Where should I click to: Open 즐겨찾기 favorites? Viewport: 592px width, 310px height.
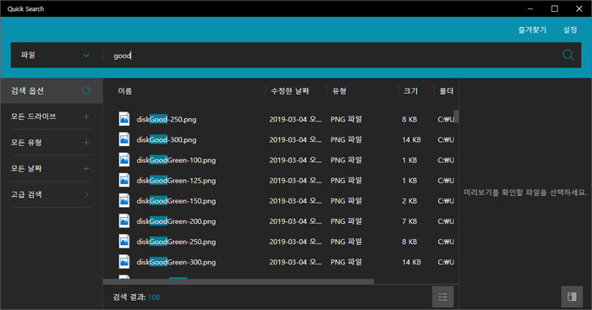click(x=532, y=30)
